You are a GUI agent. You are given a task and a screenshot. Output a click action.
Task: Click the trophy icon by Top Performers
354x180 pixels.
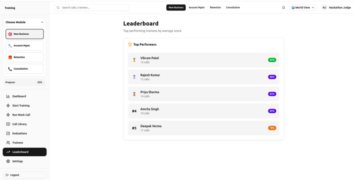pos(130,44)
